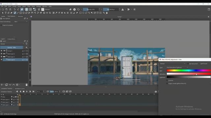Select the Elliptical Selection tool
Viewport: 211px width, 118px height.
coord(83,13)
